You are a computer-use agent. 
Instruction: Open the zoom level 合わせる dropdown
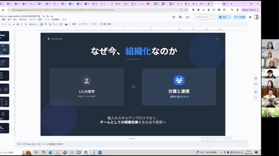[33, 24]
